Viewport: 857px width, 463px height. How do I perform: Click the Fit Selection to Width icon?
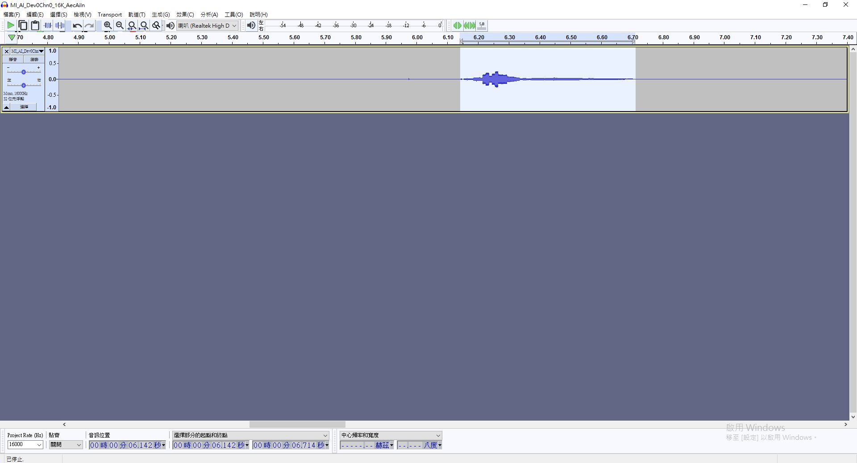tap(132, 26)
